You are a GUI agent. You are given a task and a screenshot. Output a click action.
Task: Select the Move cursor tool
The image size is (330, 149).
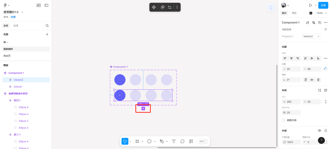coord(125,141)
